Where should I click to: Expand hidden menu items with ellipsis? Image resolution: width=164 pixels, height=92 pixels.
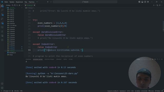point(37,2)
